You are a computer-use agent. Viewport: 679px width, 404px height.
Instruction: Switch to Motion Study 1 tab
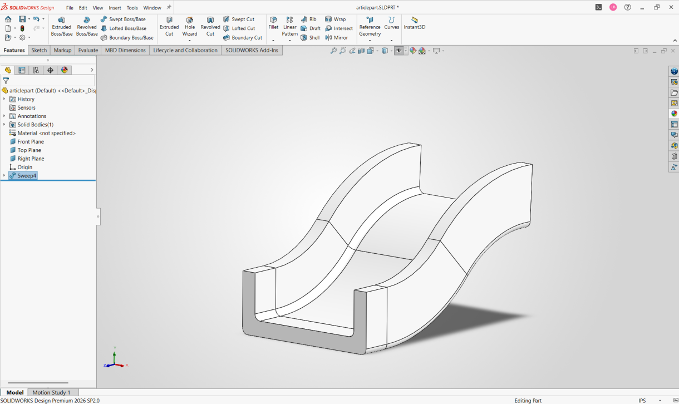click(52, 392)
